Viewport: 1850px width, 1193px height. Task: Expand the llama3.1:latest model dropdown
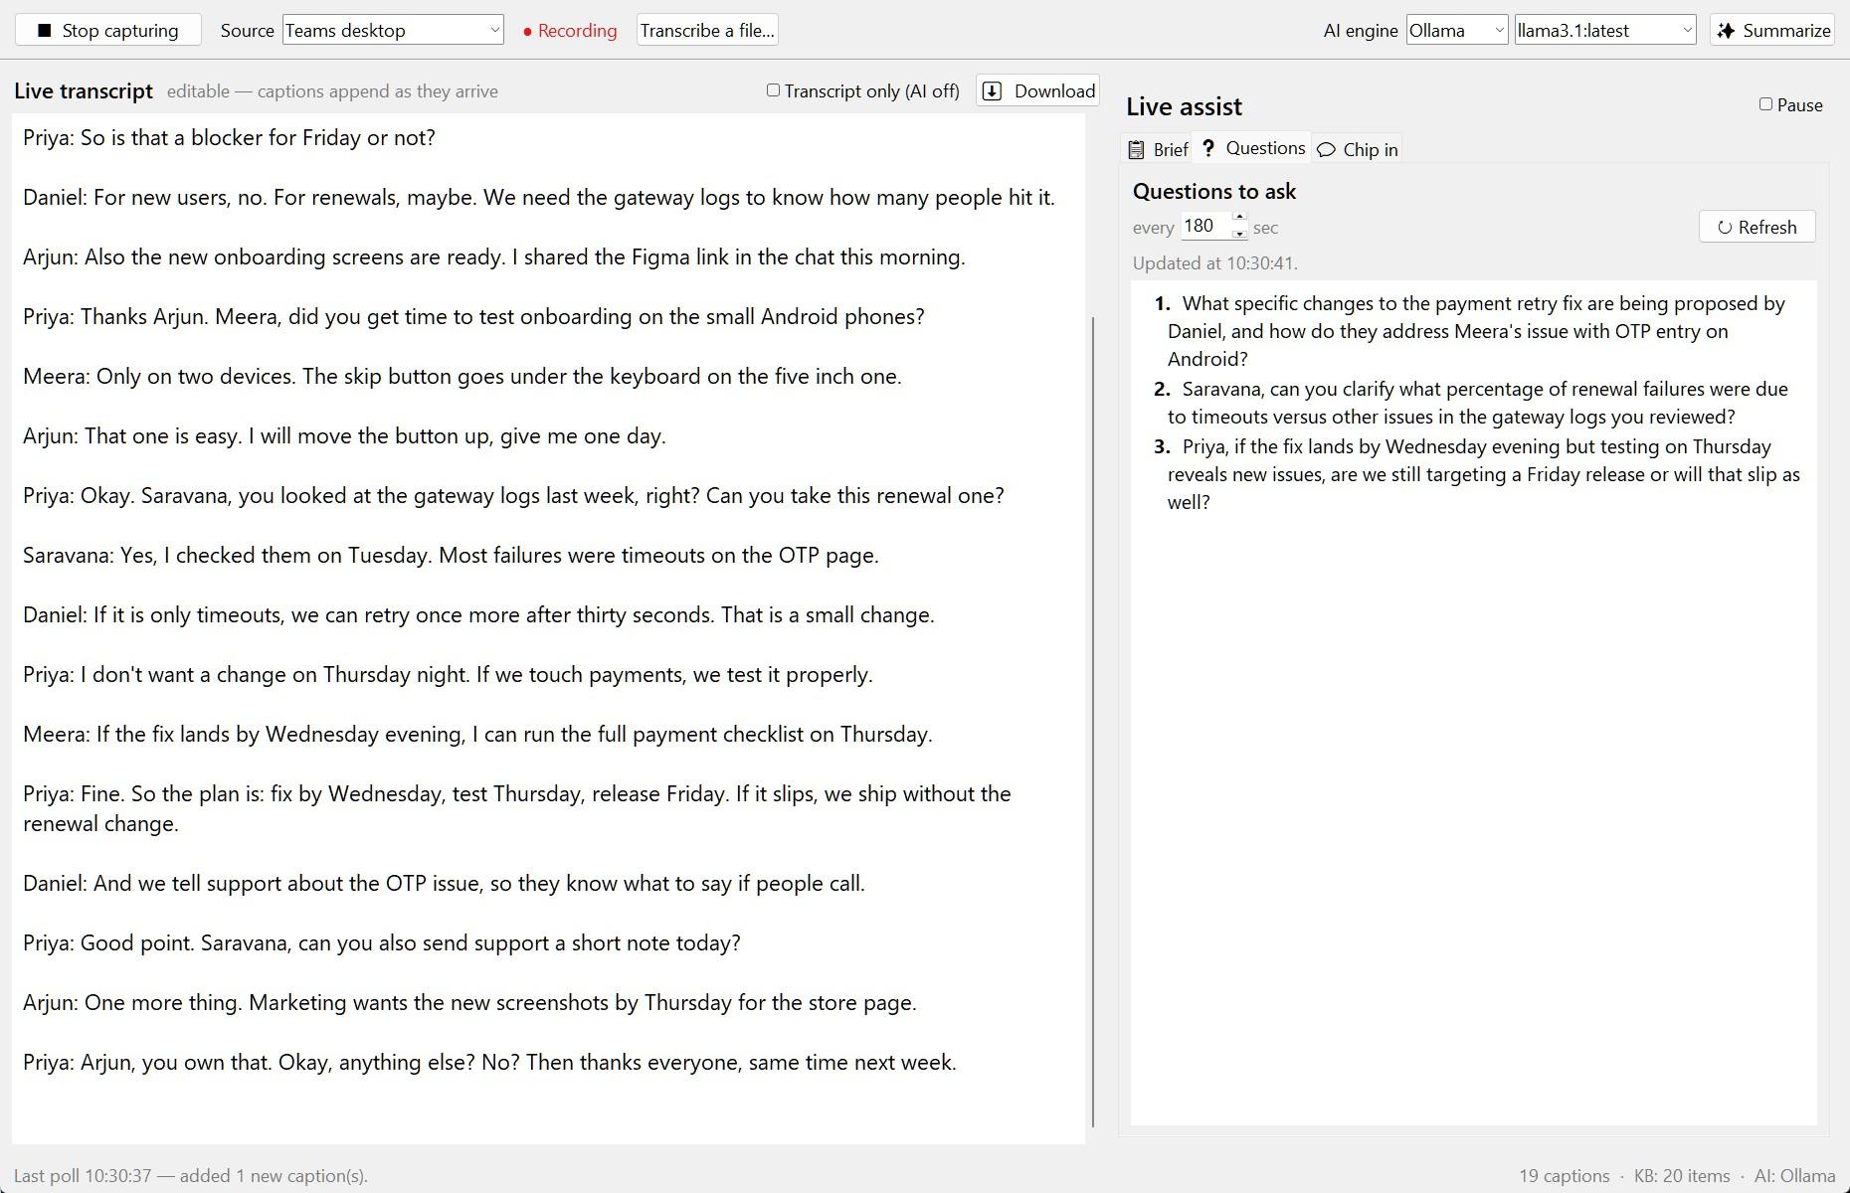(x=1605, y=30)
